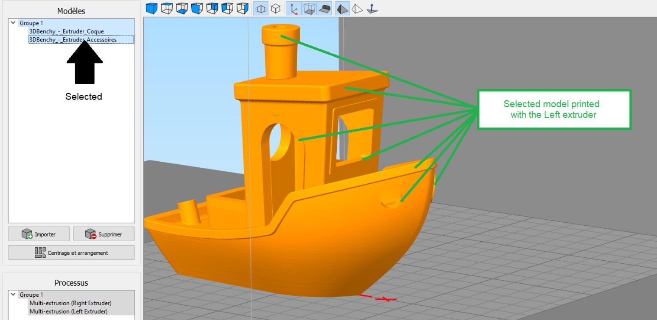Image resolution: width=657 pixels, height=320 pixels.
Task: Switch to top view (cube with blue top)
Action: pyautogui.click(x=167, y=8)
